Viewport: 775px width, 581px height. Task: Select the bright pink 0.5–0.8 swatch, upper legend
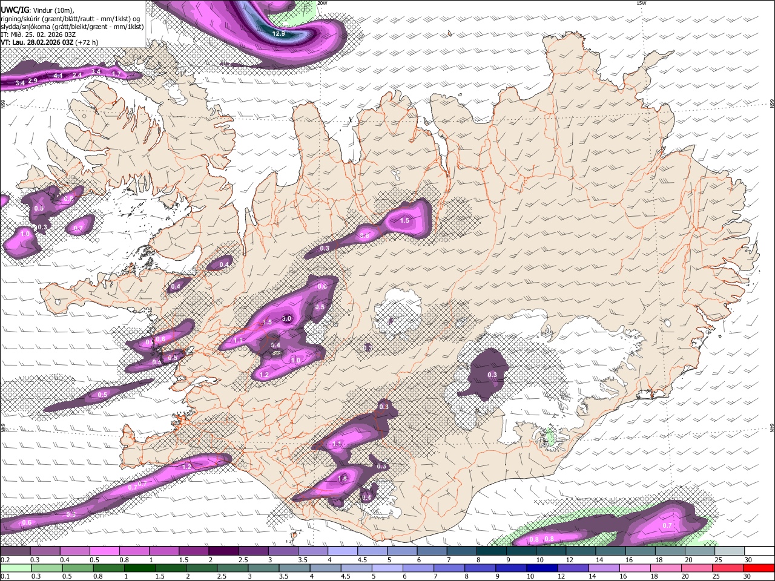click(x=104, y=551)
